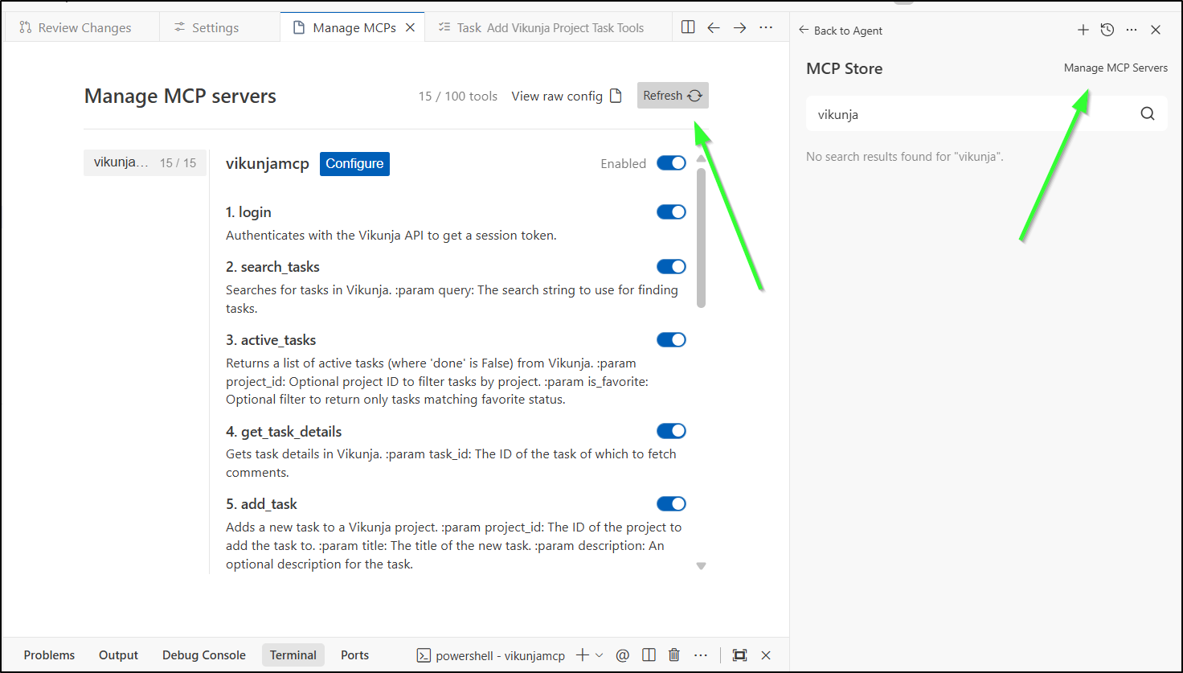Maximize the terminal panel size

tap(739, 655)
